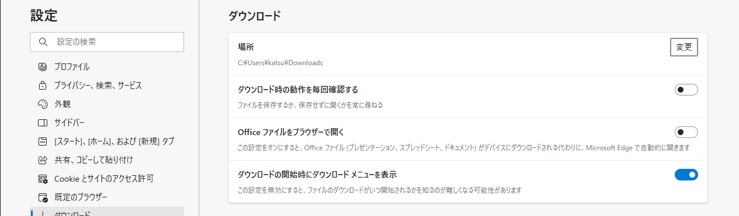
Task: Enable asking what to do with each download
Action: point(686,90)
